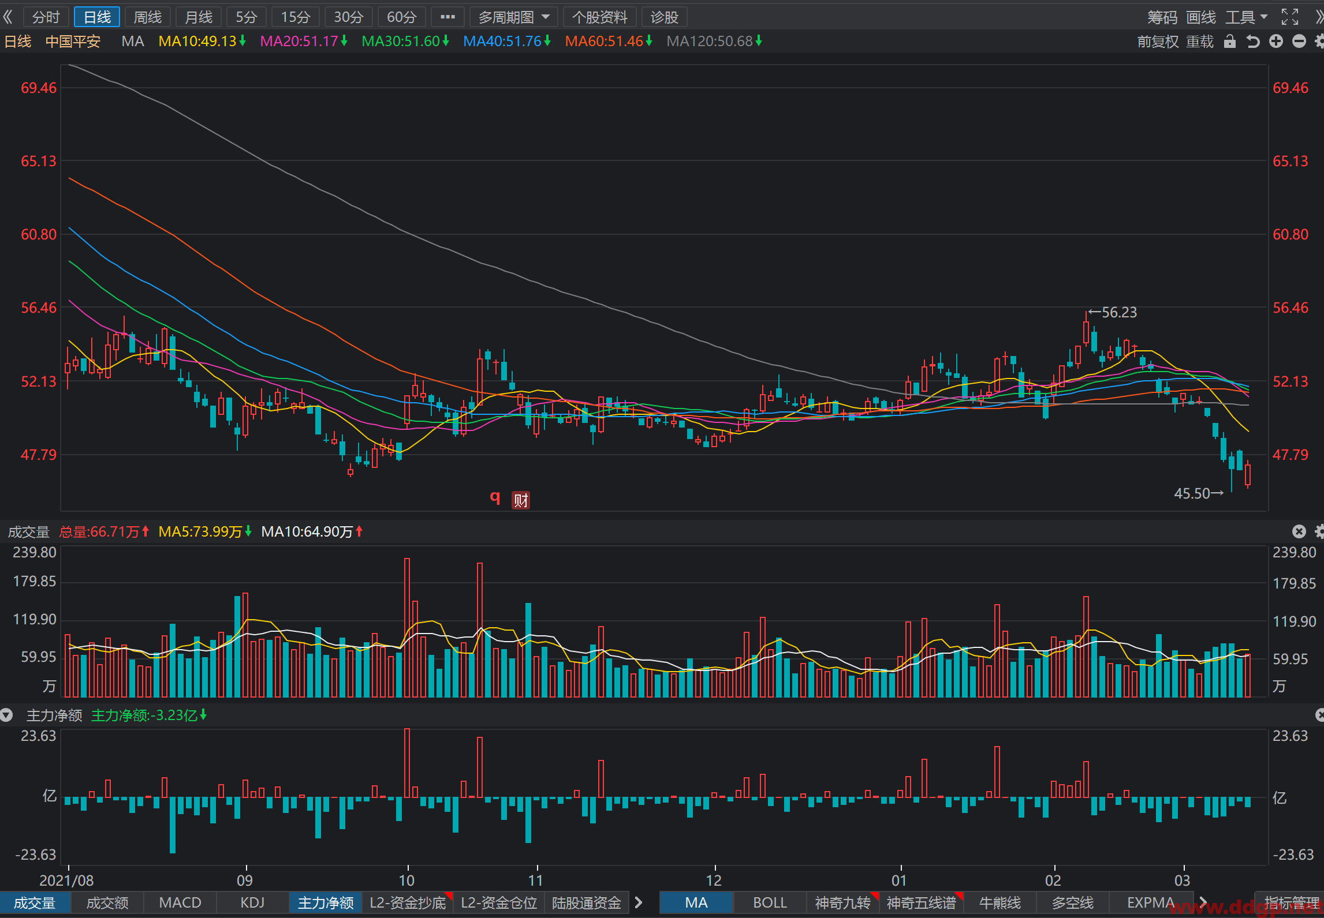This screenshot has width=1324, height=918.
Task: Select the L2-资金抄底 tab
Action: 408,903
